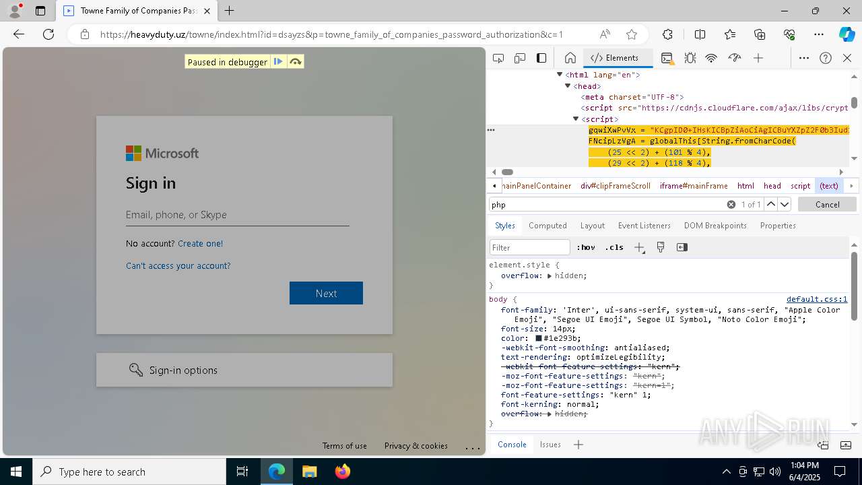Open Edge Collections icon
This screenshot has width=862, height=485.
click(x=760, y=34)
